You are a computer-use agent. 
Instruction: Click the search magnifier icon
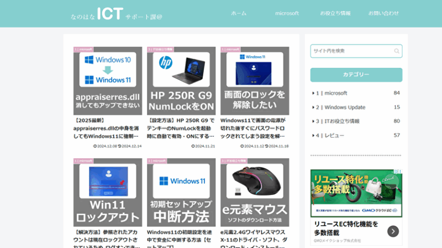pyautogui.click(x=397, y=51)
